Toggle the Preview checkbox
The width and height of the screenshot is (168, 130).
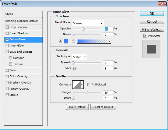tap(145, 36)
